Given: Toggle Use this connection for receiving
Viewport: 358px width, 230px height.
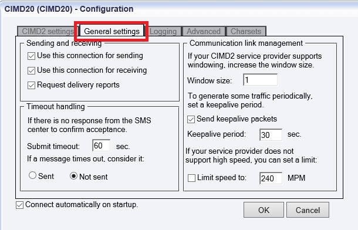Looking at the screenshot, I should 31,70.
